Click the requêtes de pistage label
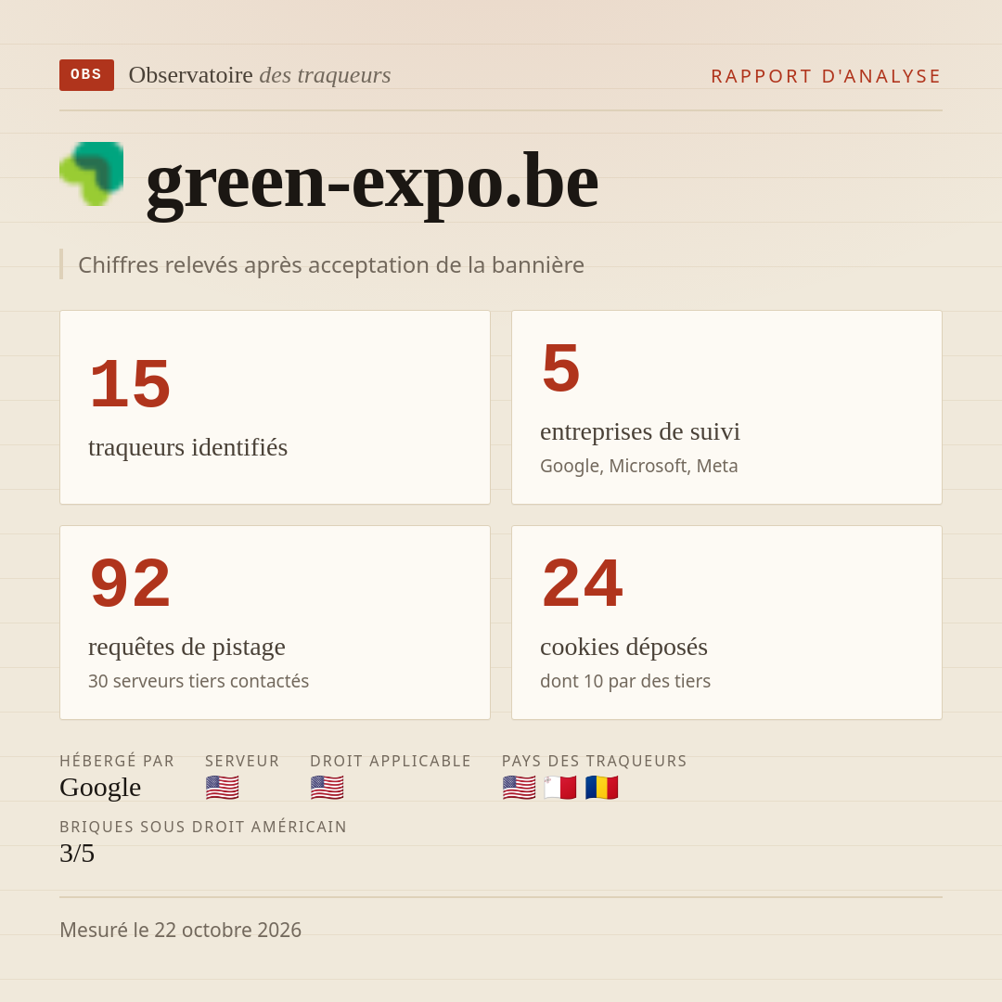The image size is (1002, 1002). pos(186,647)
